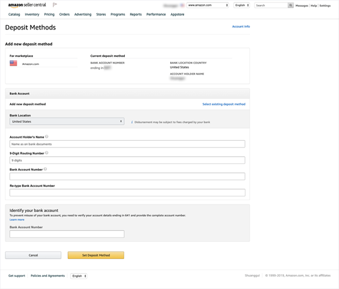The width and height of the screenshot is (339, 289).
Task: Expand the Bank Location dropdown
Action: pyautogui.click(x=67, y=121)
